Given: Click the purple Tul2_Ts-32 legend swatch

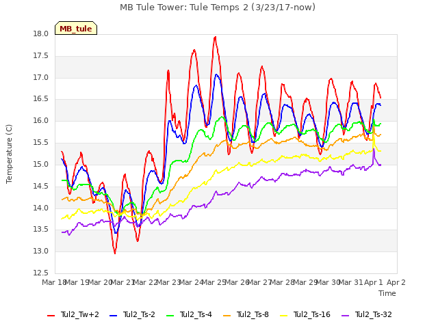Looking at the screenshot, I should pyautogui.click(x=345, y=316).
